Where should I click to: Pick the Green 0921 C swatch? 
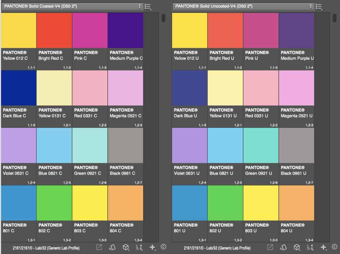(90, 146)
